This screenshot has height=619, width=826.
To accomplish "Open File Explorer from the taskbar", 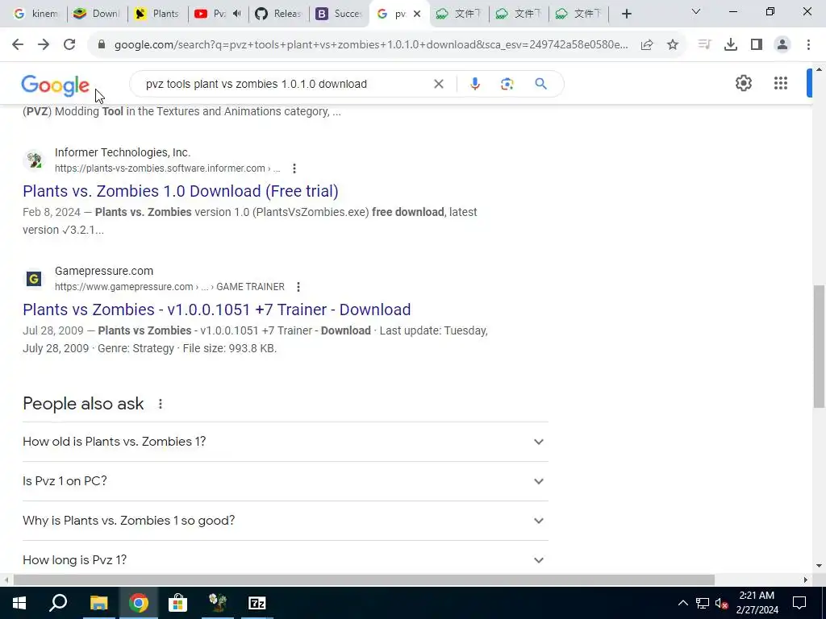I will 98,603.
